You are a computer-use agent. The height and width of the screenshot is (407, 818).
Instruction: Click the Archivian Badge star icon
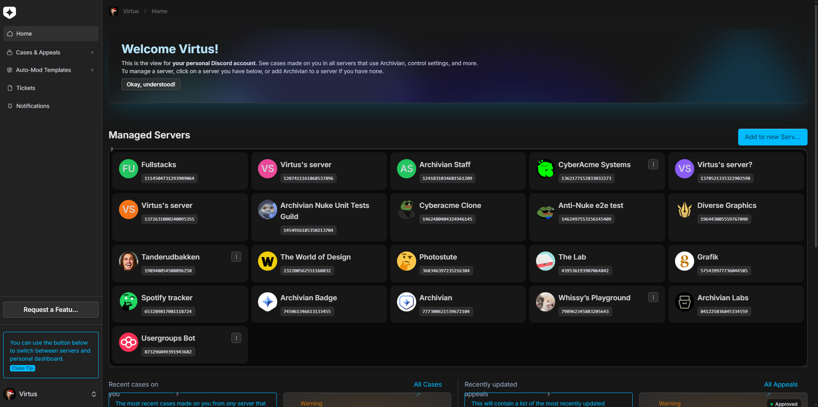click(x=268, y=302)
